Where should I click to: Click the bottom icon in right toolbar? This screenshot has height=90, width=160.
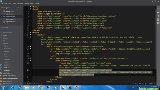158,23
